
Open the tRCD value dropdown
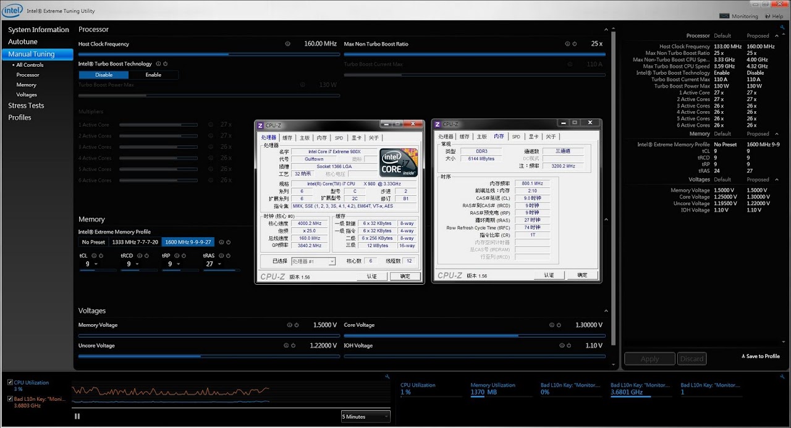138,264
